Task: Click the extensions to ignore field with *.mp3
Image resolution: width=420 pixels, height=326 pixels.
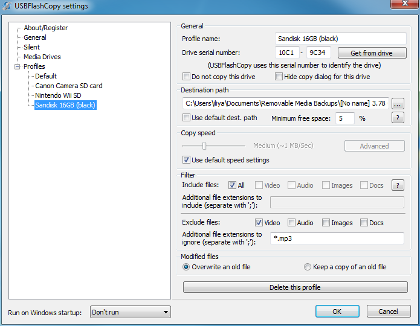Action: point(337,238)
